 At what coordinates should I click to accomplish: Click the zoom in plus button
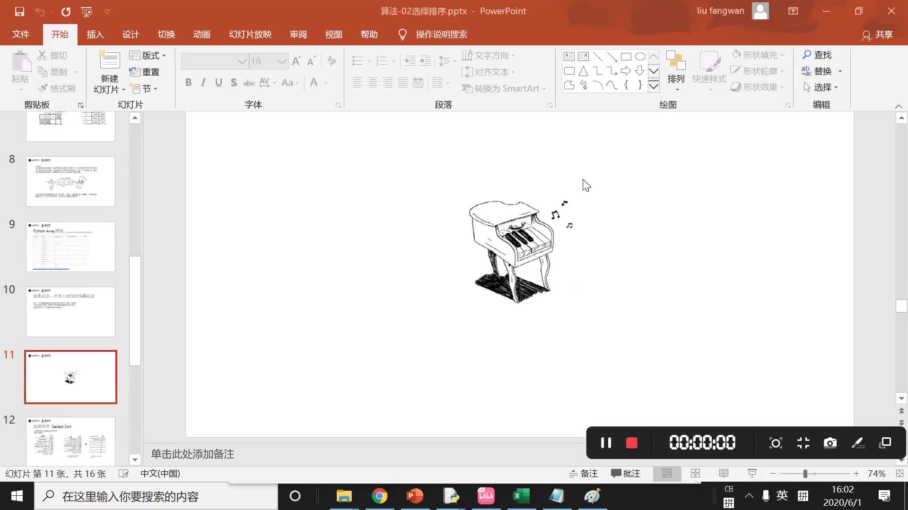point(856,474)
